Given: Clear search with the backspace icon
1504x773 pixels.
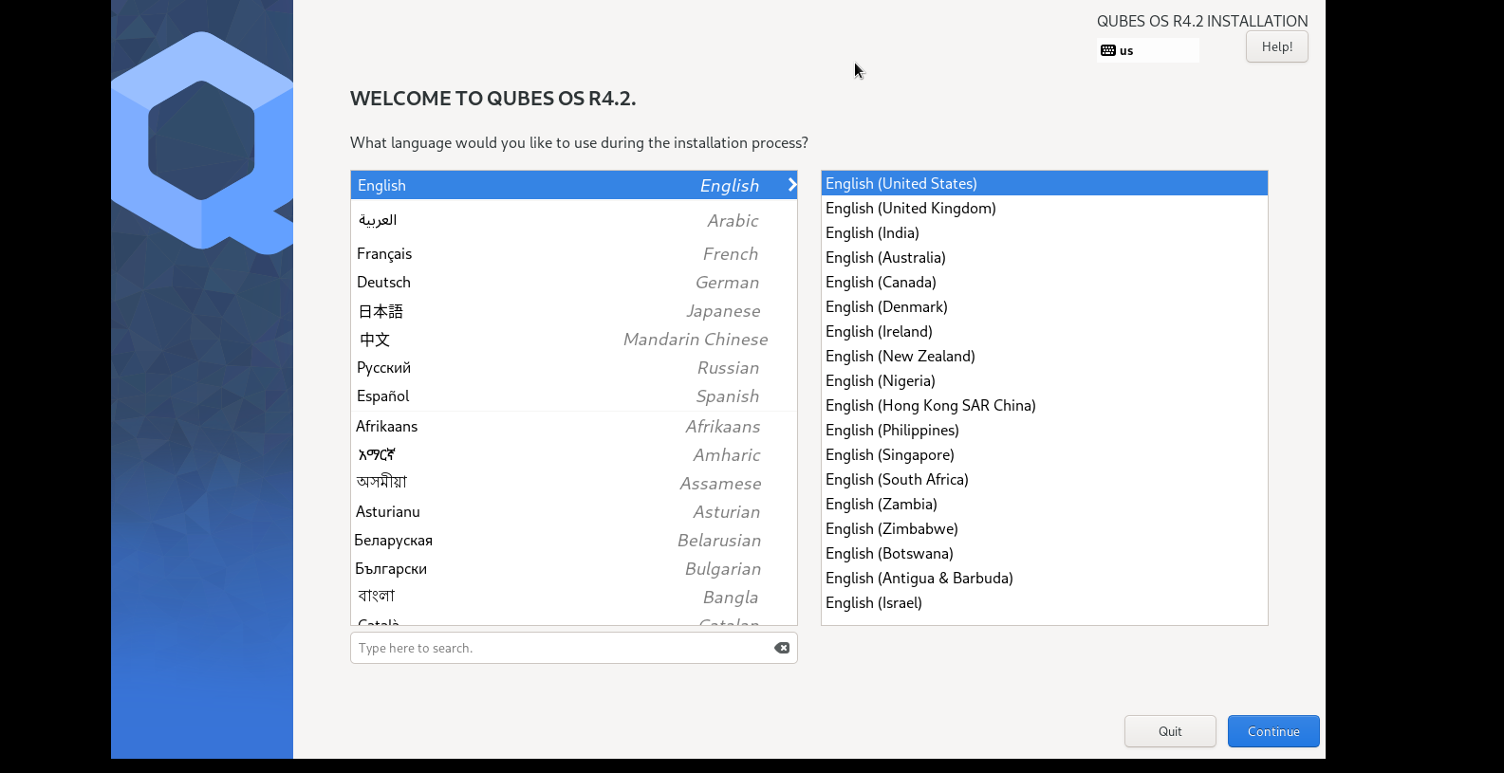Looking at the screenshot, I should click(x=782, y=648).
